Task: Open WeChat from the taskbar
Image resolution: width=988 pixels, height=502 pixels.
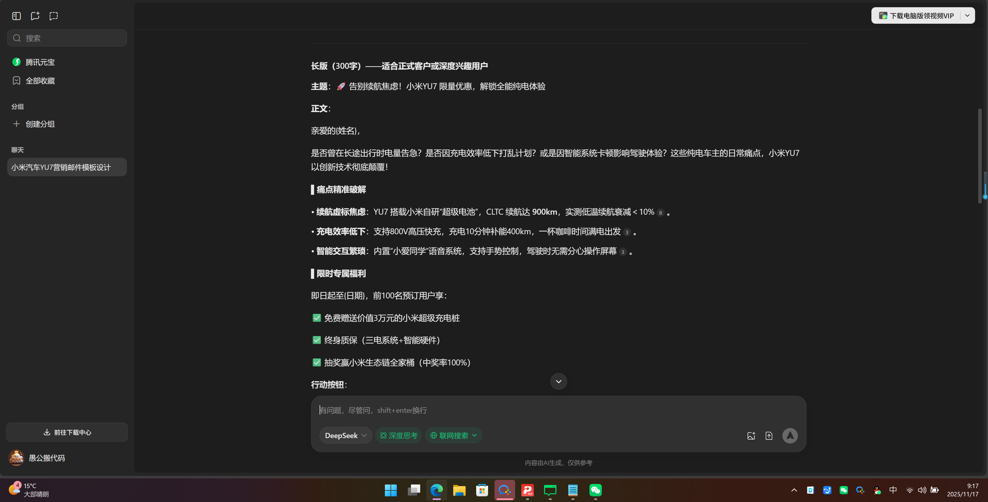Action: click(595, 490)
